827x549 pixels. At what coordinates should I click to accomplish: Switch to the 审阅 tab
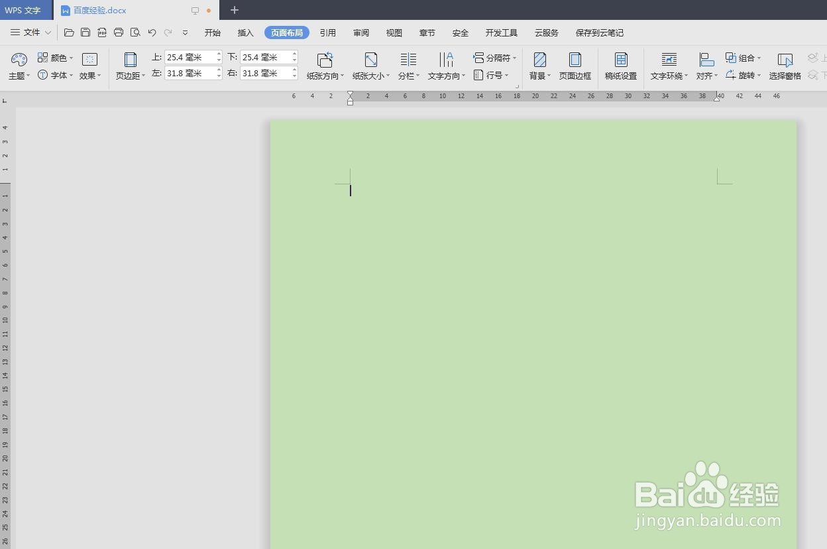361,32
